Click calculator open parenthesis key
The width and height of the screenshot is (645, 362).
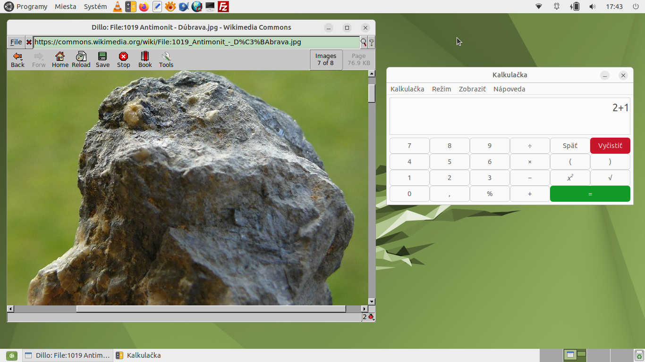(x=570, y=162)
